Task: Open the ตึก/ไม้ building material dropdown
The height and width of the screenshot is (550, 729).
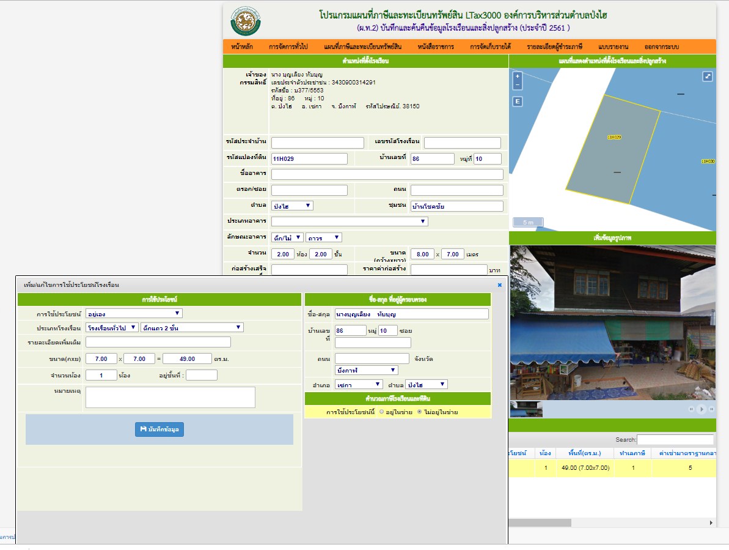Action: [x=287, y=238]
